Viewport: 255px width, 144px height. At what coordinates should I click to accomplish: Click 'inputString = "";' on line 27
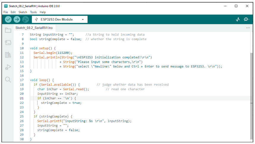click(53, 126)
